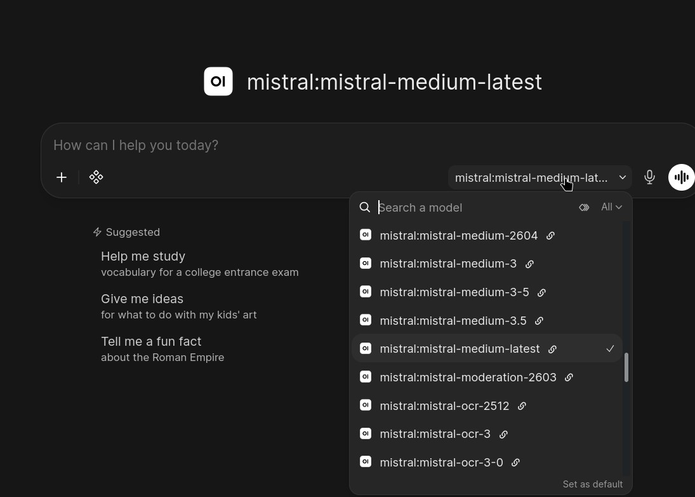
Task: Click link icon next to mistral-ocr-3
Action: pyautogui.click(x=503, y=435)
